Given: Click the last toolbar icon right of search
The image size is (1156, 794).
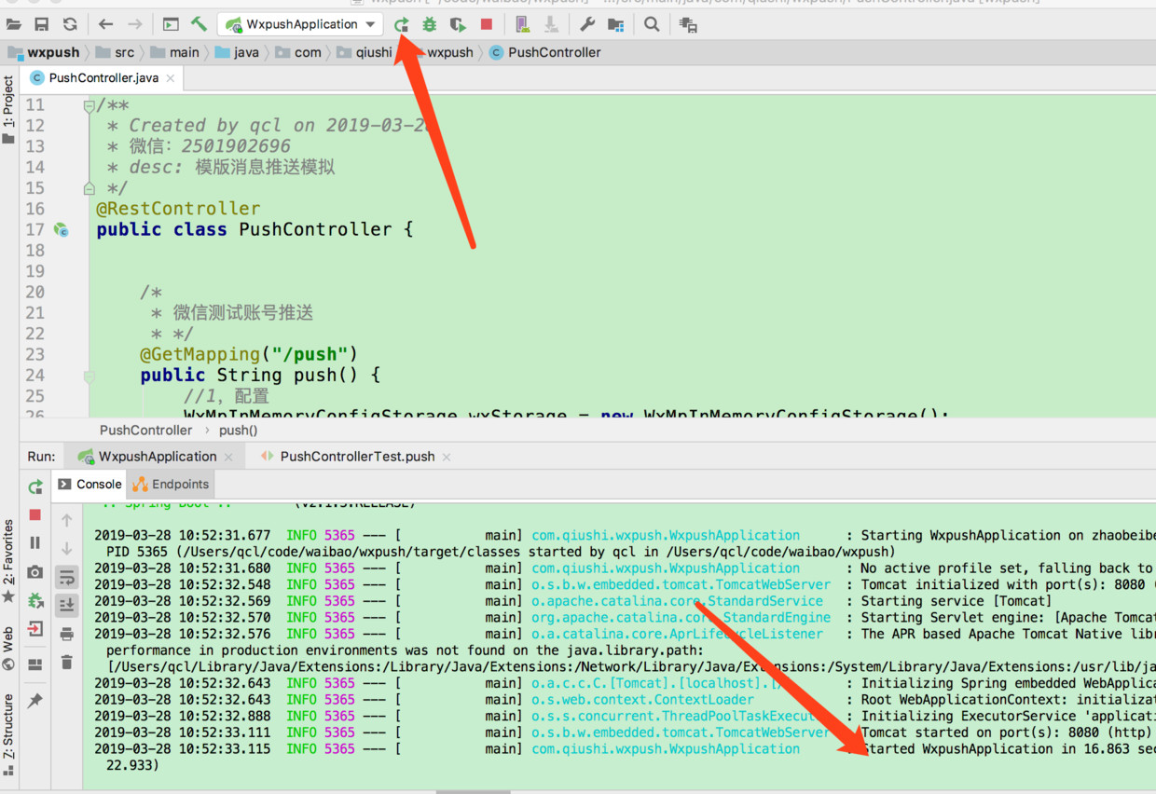Looking at the screenshot, I should point(688,25).
